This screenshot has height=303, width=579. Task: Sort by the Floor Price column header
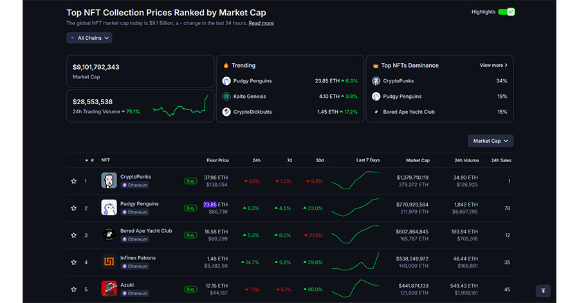[217, 160]
